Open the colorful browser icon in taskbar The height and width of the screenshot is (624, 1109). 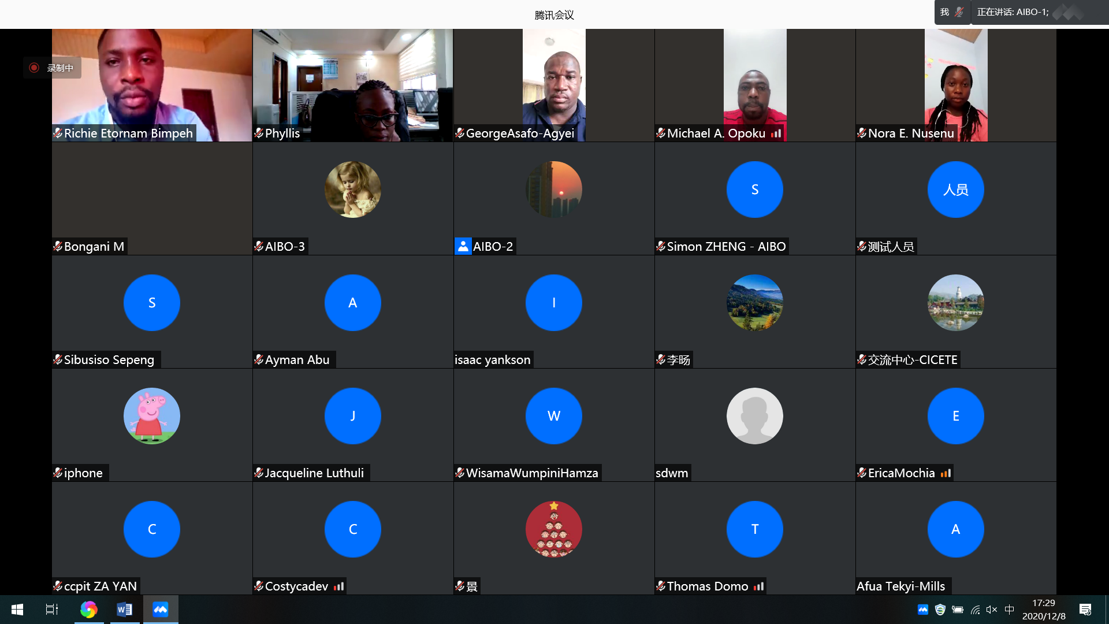click(88, 610)
